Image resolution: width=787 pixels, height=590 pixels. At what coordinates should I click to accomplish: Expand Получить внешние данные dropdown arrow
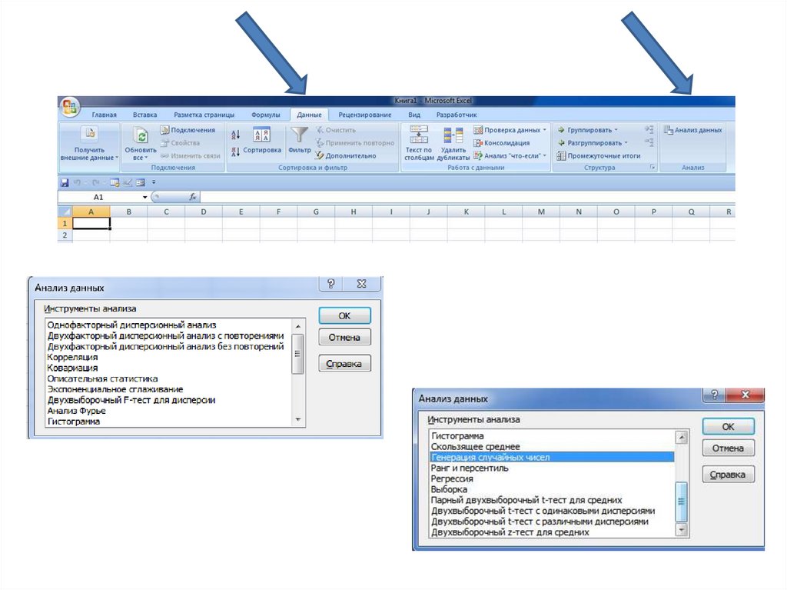pos(117,157)
